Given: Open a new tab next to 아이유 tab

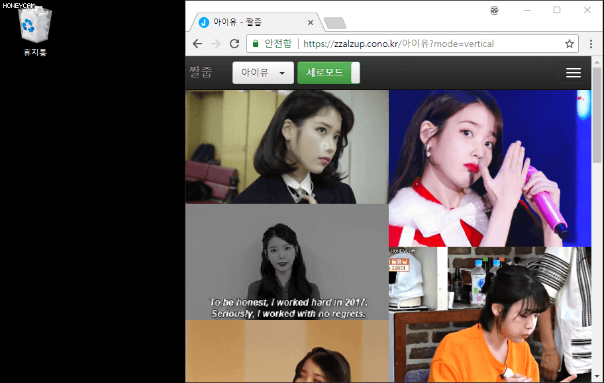Looking at the screenshot, I should pyautogui.click(x=335, y=23).
